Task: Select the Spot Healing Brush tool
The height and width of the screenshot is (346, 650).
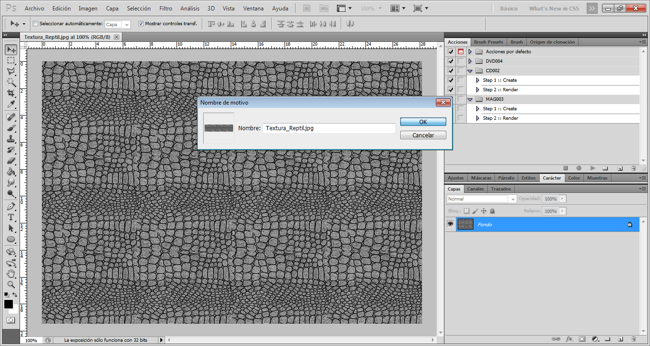Action: tap(11, 117)
